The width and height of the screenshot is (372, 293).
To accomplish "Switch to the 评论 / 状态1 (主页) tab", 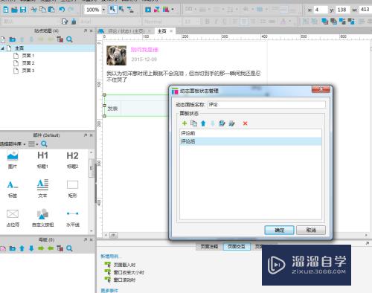I will pyautogui.click(x=126, y=31).
